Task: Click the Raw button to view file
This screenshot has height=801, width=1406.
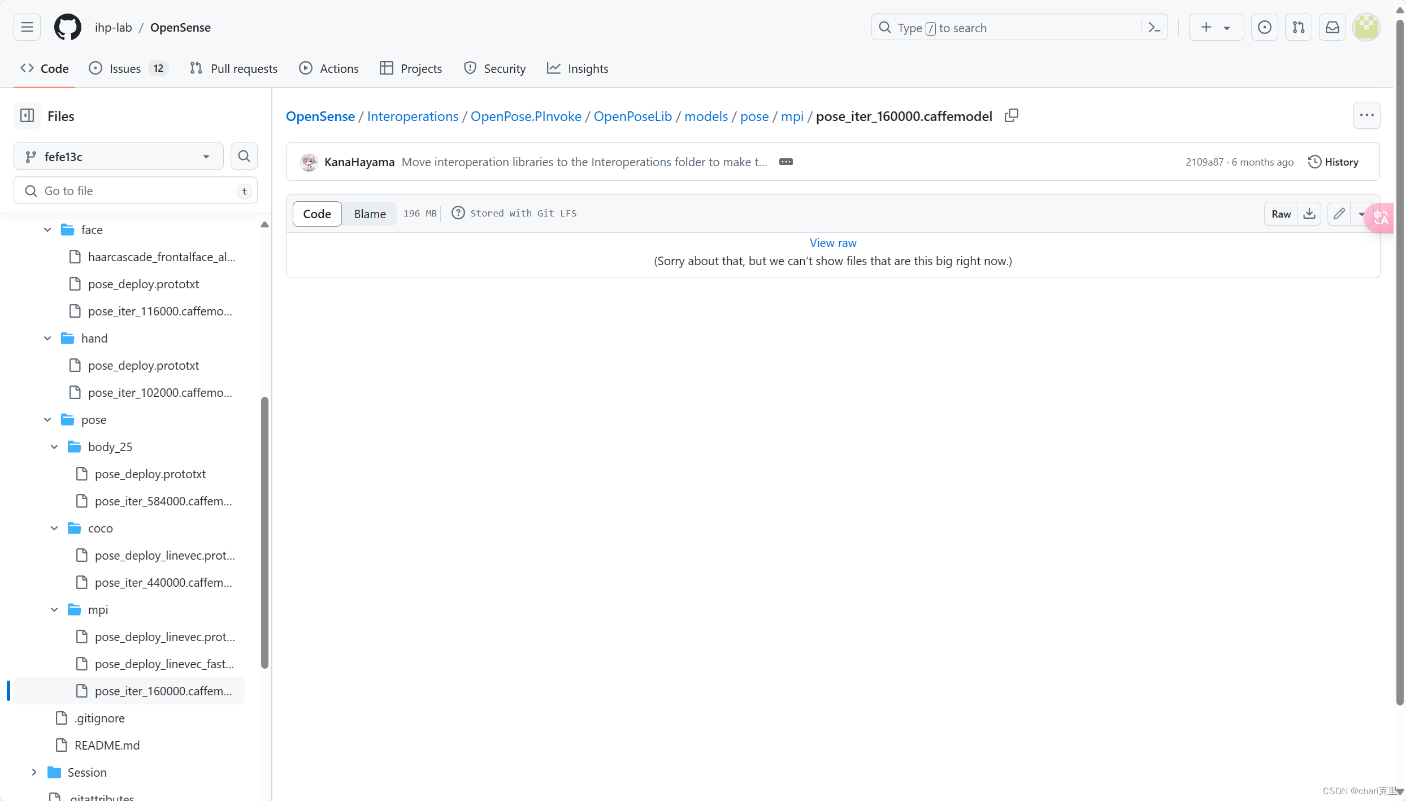Action: 1281,213
